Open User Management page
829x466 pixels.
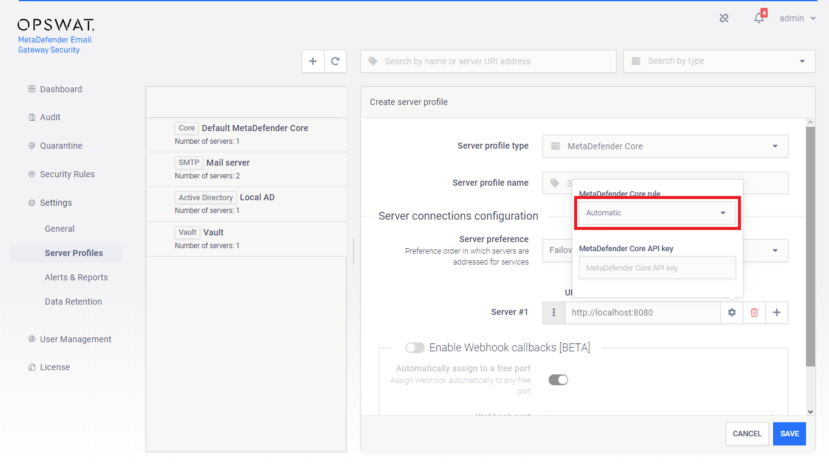pyautogui.click(x=76, y=339)
